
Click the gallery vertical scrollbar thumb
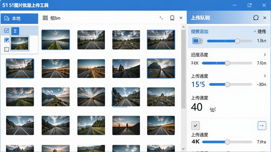tap(183, 69)
